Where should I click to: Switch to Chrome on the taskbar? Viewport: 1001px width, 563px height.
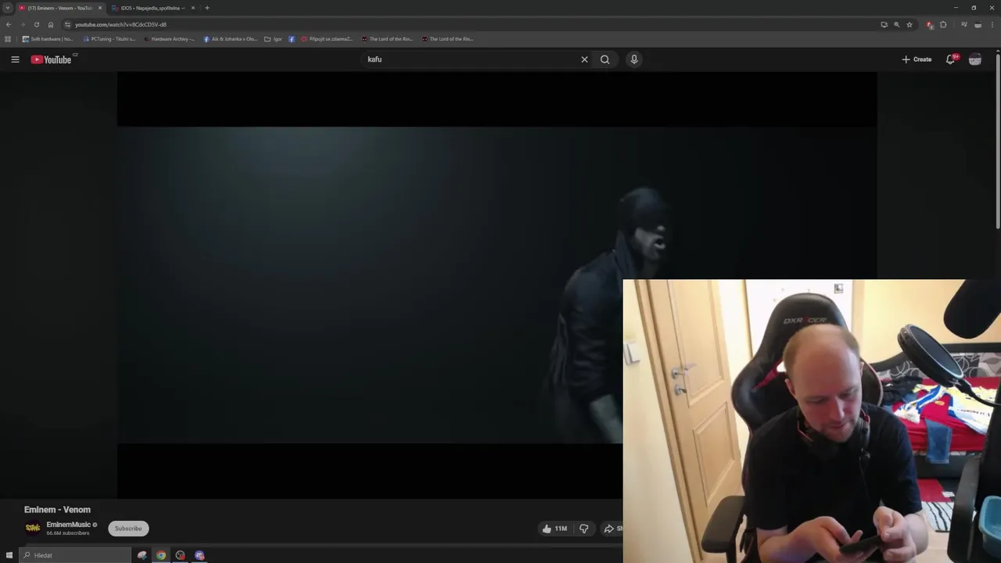[x=161, y=555]
